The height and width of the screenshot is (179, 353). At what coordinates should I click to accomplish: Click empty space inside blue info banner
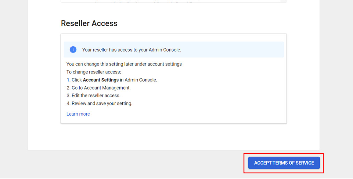[236, 50]
